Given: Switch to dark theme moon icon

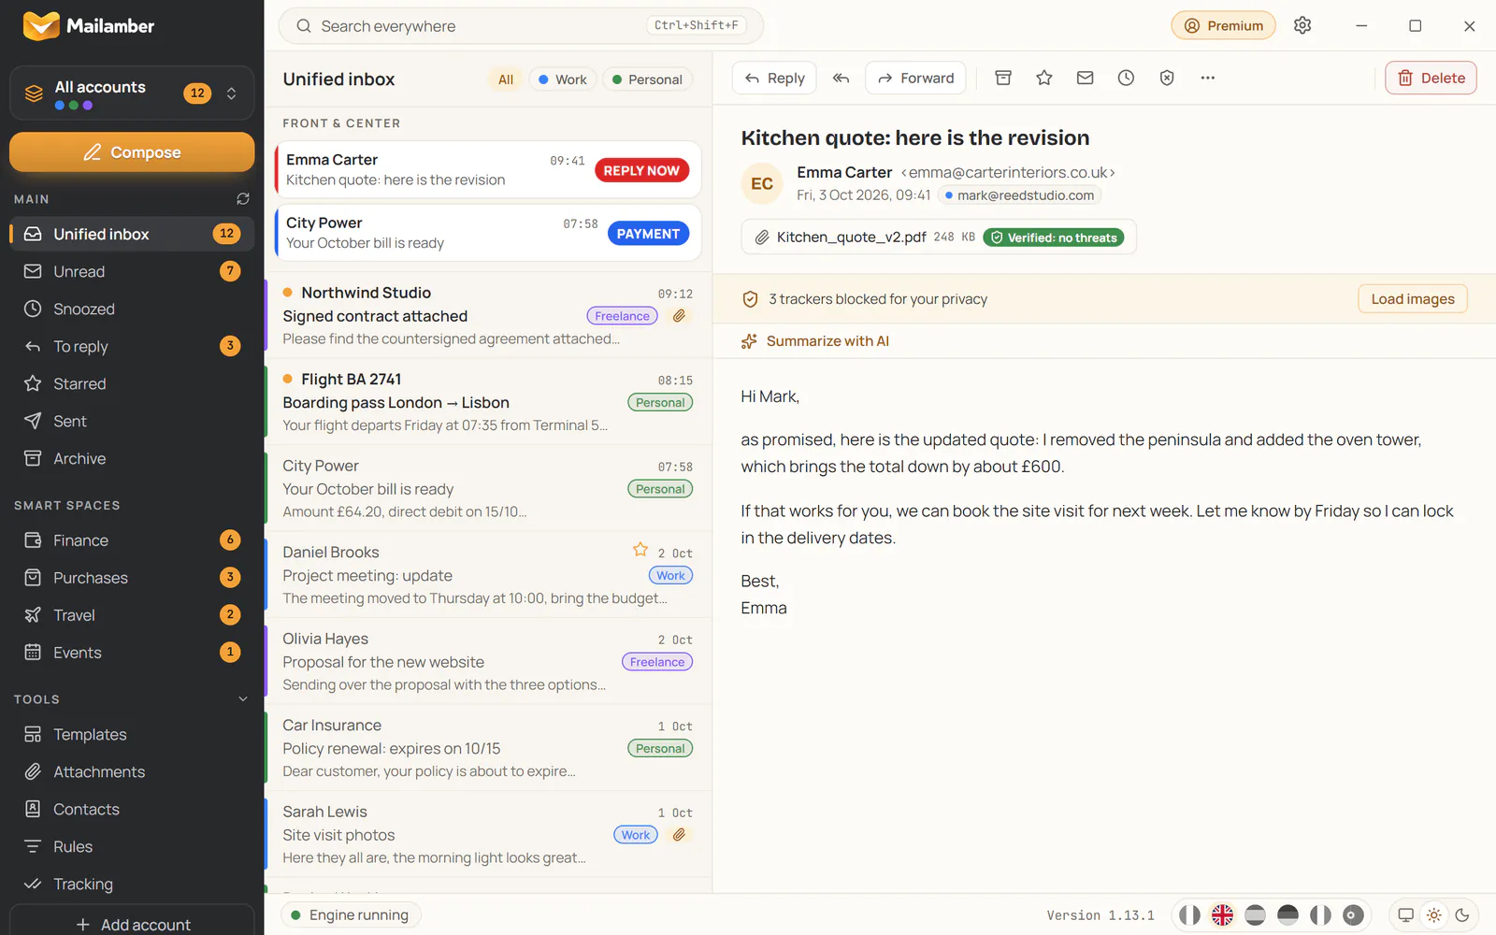Looking at the screenshot, I should pos(1462,915).
